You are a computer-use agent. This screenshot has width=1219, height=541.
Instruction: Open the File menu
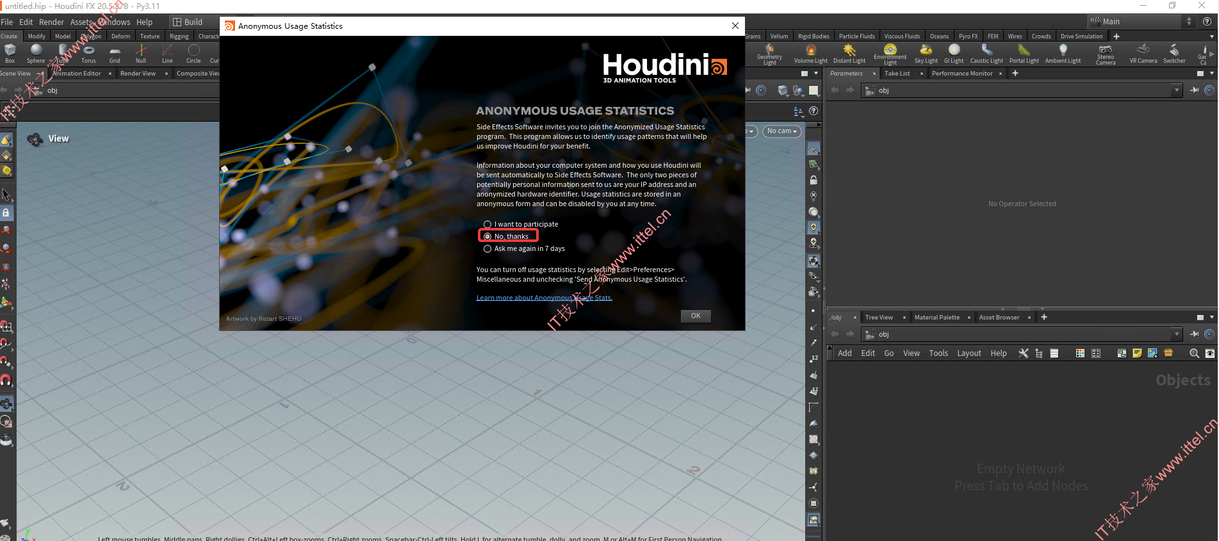pyautogui.click(x=7, y=22)
